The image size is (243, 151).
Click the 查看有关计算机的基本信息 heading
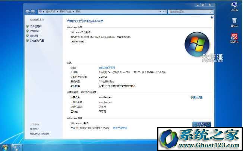(x=85, y=21)
